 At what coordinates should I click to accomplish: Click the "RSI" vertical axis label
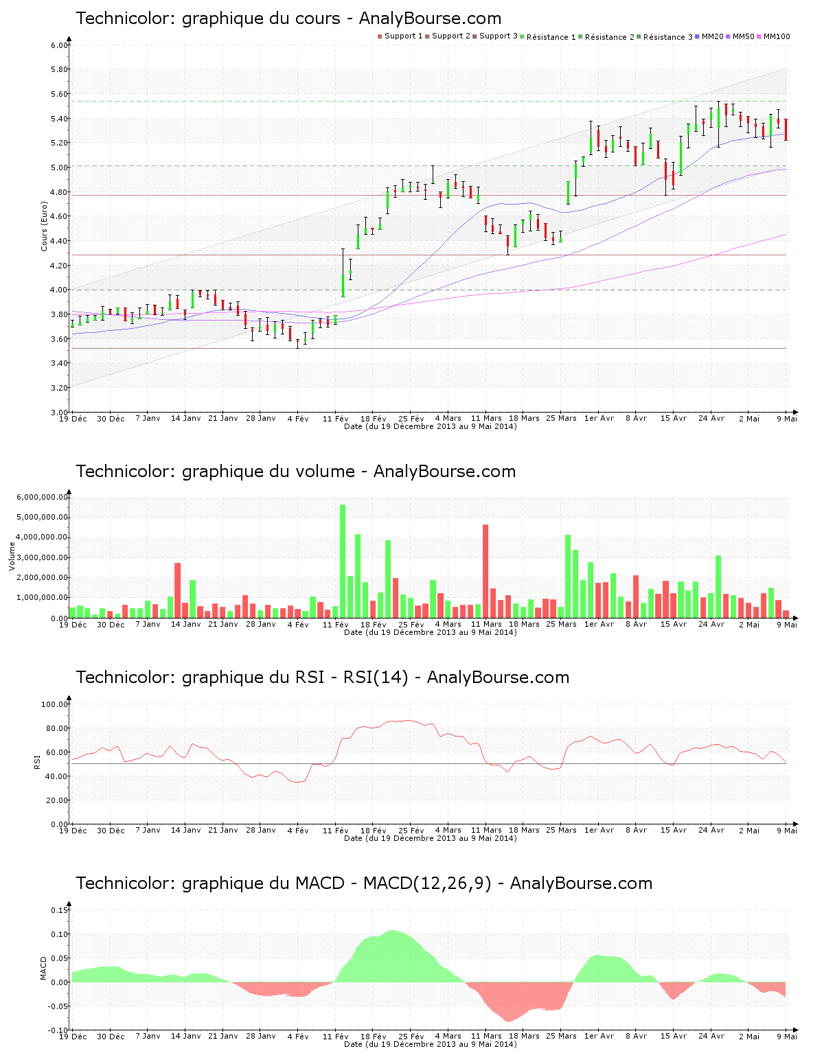(37, 761)
